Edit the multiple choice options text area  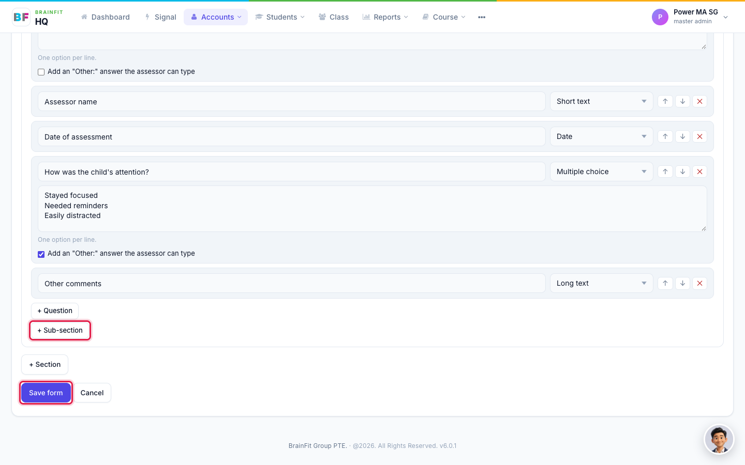[x=373, y=209]
